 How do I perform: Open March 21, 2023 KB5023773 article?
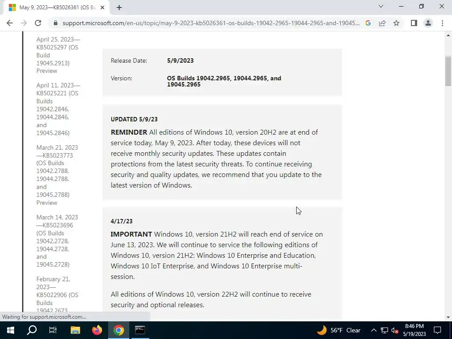[x=57, y=175]
